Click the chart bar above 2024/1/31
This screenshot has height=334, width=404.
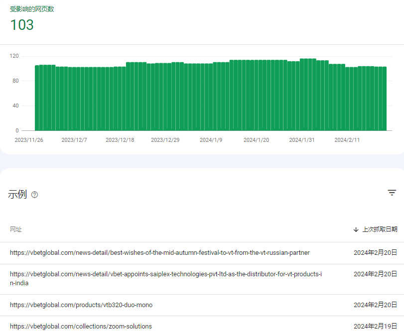point(302,95)
